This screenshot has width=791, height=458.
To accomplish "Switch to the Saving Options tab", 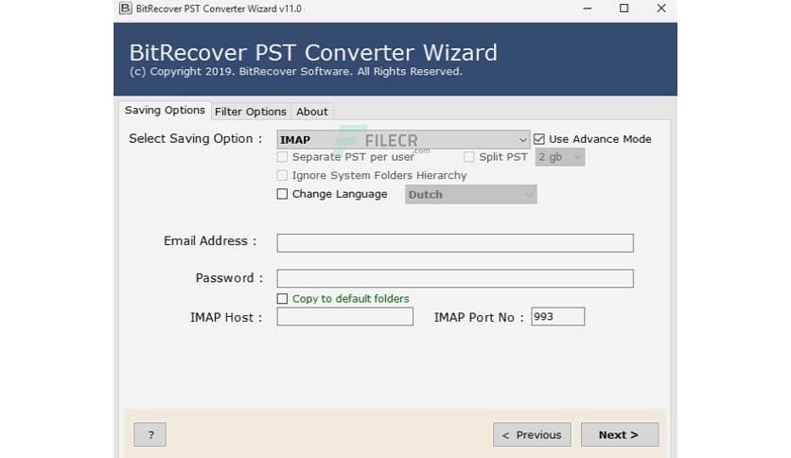I will (165, 110).
